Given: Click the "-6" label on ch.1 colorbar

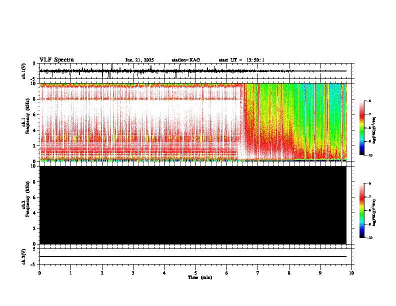Looking at the screenshot, I should [x=368, y=101].
